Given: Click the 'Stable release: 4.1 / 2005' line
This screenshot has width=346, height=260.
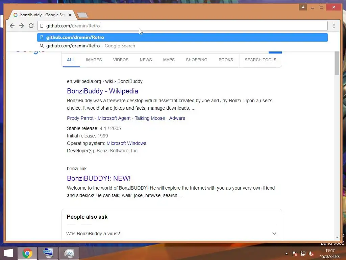Looking at the screenshot, I should [x=94, y=128].
